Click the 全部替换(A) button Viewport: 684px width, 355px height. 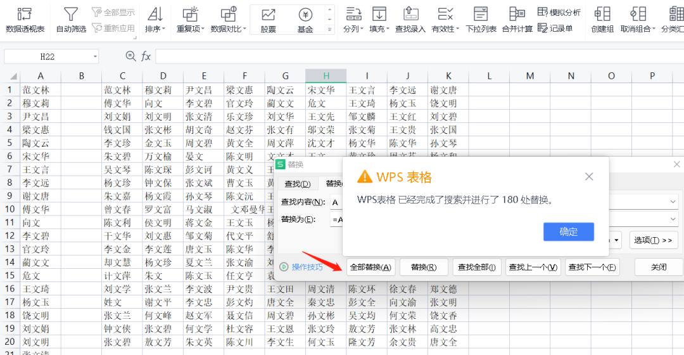[370, 268]
